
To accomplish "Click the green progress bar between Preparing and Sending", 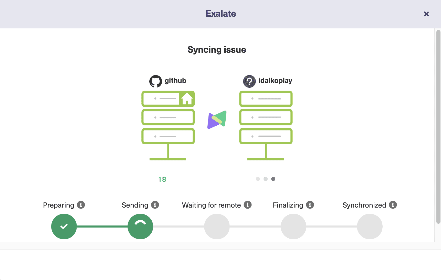I will coord(102,227).
